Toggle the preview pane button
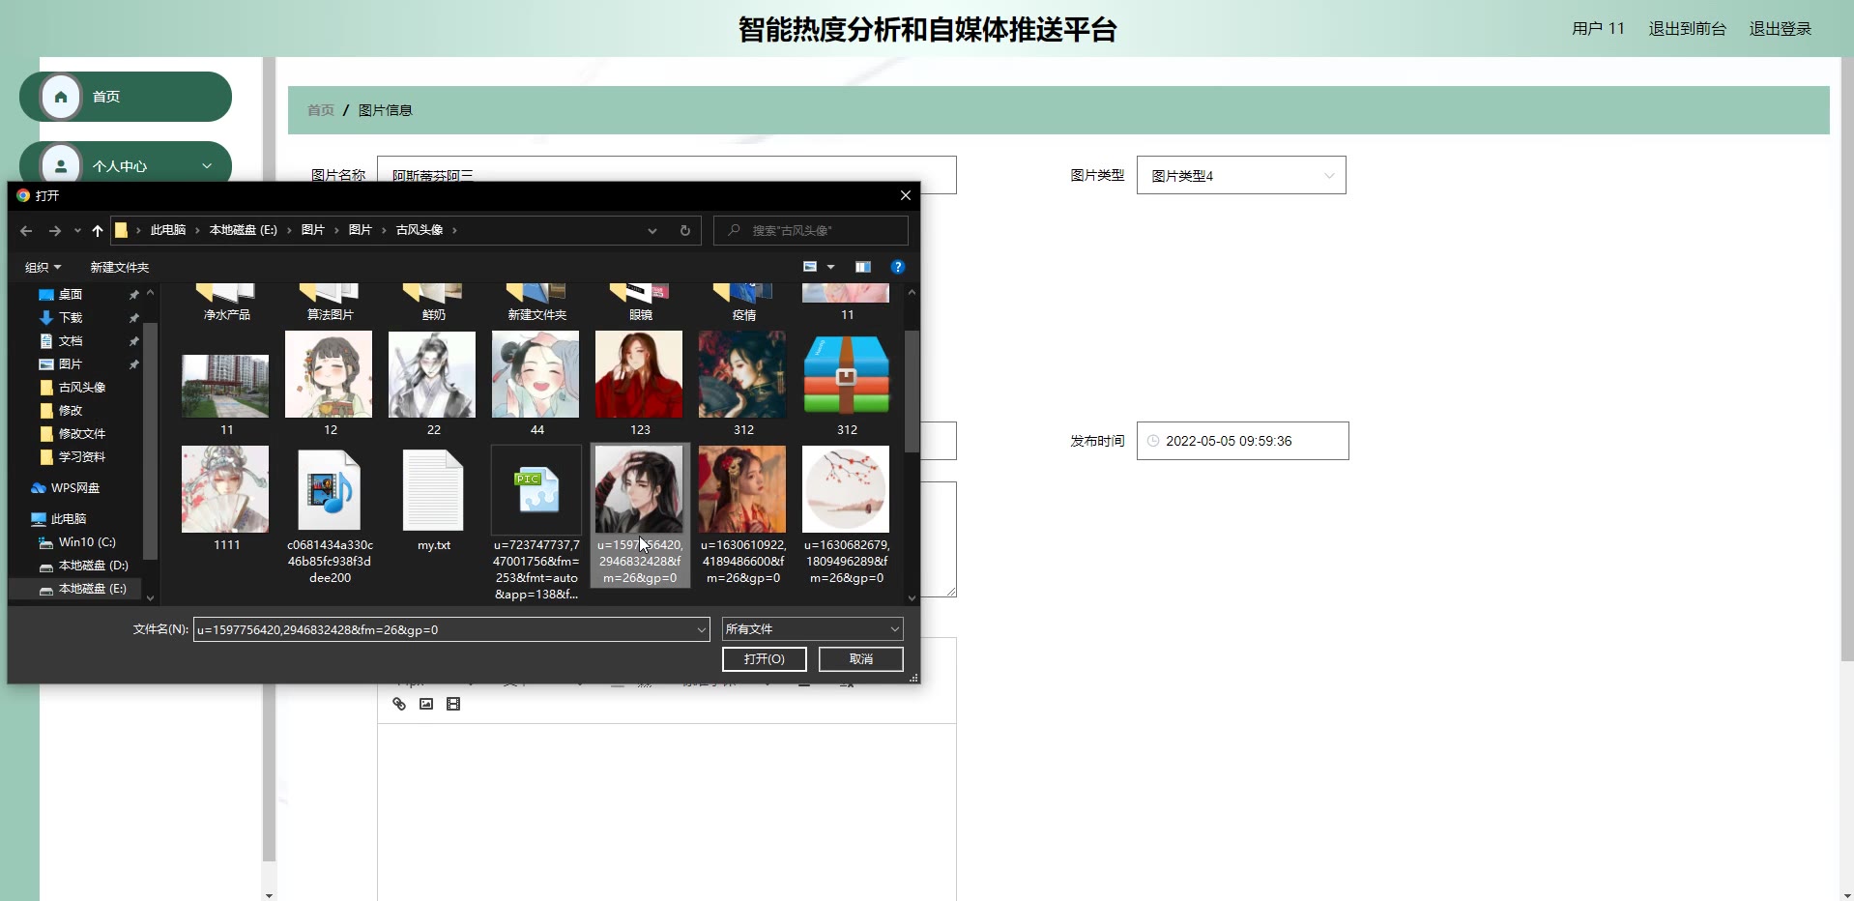The image size is (1854, 901). [863, 267]
